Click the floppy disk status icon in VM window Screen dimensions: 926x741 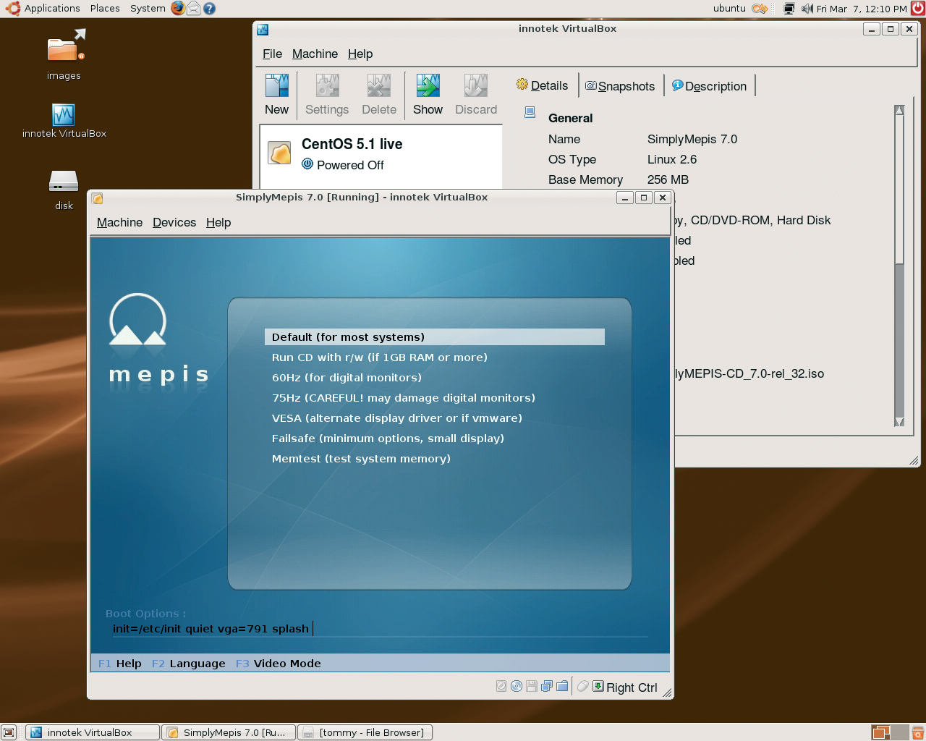(532, 686)
